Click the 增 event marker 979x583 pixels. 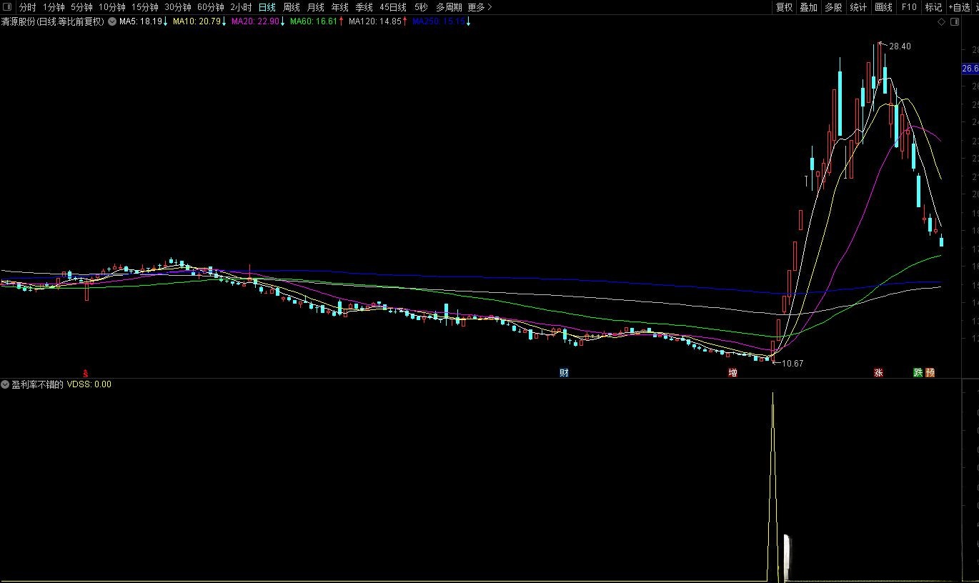tap(732, 373)
